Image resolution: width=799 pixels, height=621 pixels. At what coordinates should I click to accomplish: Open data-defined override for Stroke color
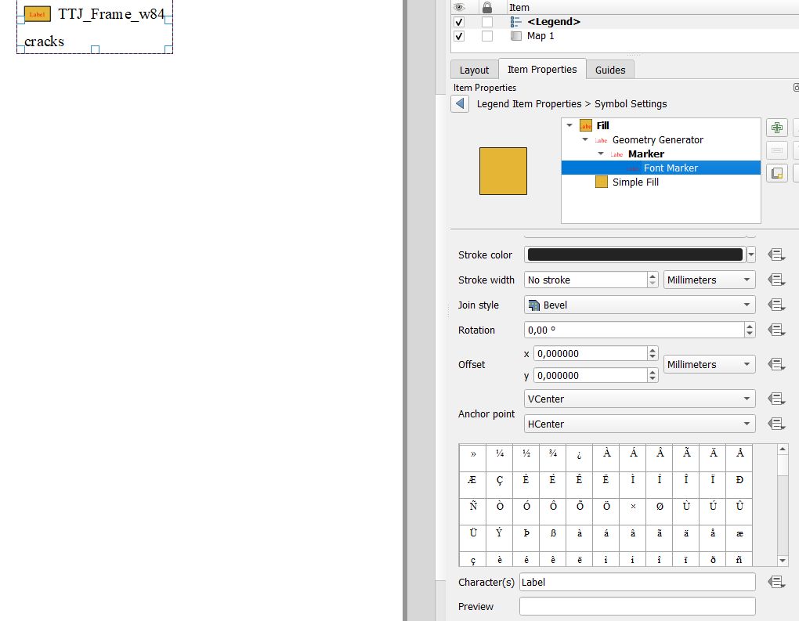776,255
